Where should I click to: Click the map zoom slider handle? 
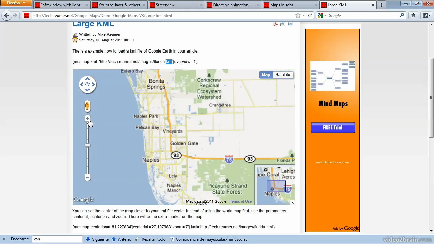click(x=87, y=145)
